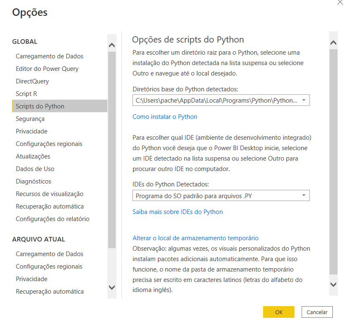Go to Script R options
The image size is (345, 322).
pyautogui.click(x=26, y=94)
